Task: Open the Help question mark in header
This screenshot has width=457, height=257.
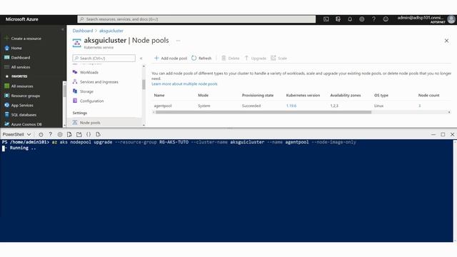Action: 373,19
